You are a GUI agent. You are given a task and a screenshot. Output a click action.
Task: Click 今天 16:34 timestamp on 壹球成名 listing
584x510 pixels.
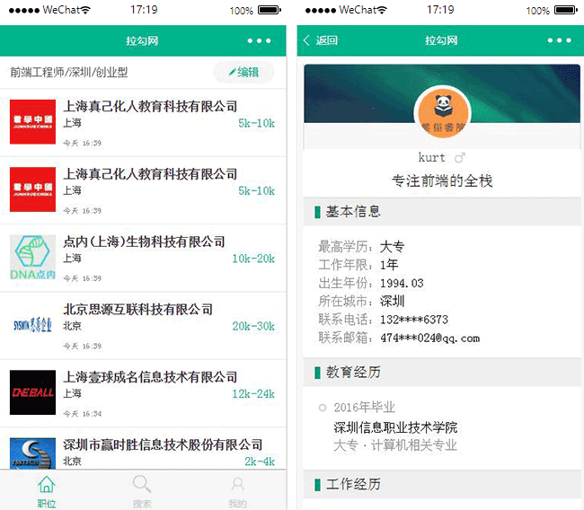[x=83, y=414]
